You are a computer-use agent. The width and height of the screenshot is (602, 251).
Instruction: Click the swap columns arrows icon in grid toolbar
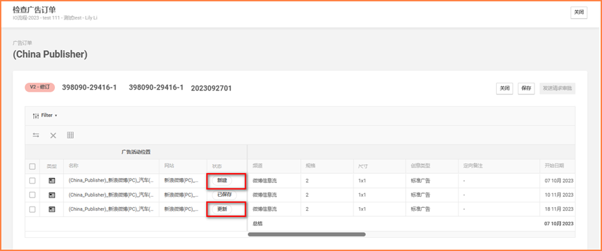(x=36, y=135)
